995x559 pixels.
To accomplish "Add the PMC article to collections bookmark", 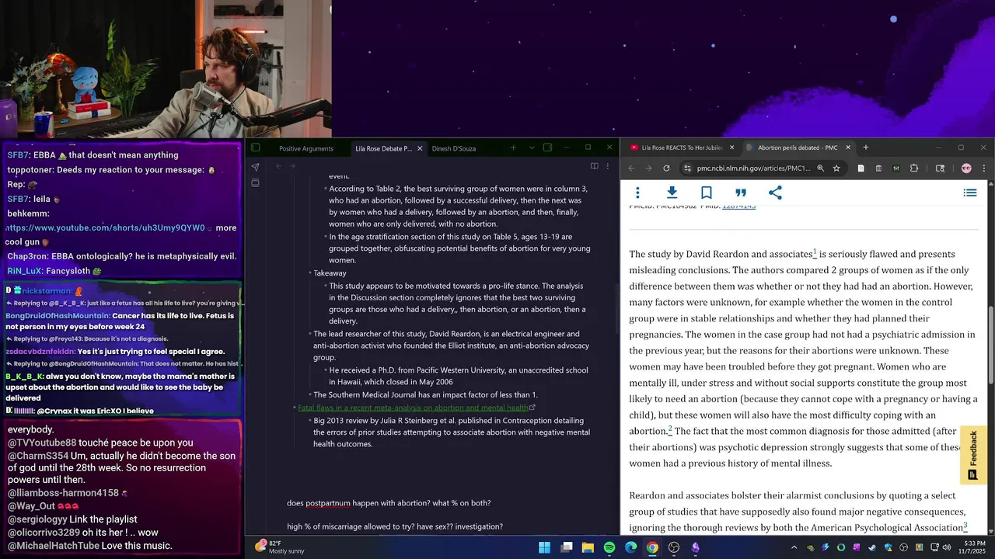I will tap(706, 193).
